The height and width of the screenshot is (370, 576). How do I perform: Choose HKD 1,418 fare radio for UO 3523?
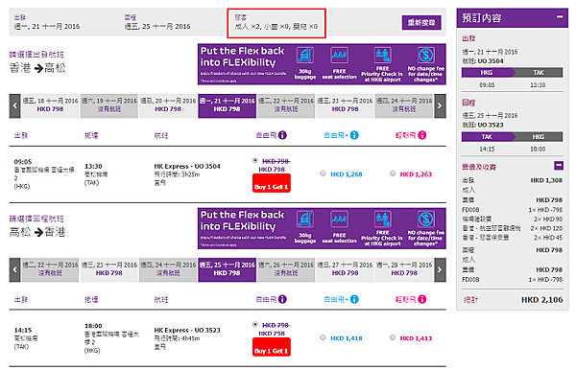coord(323,337)
